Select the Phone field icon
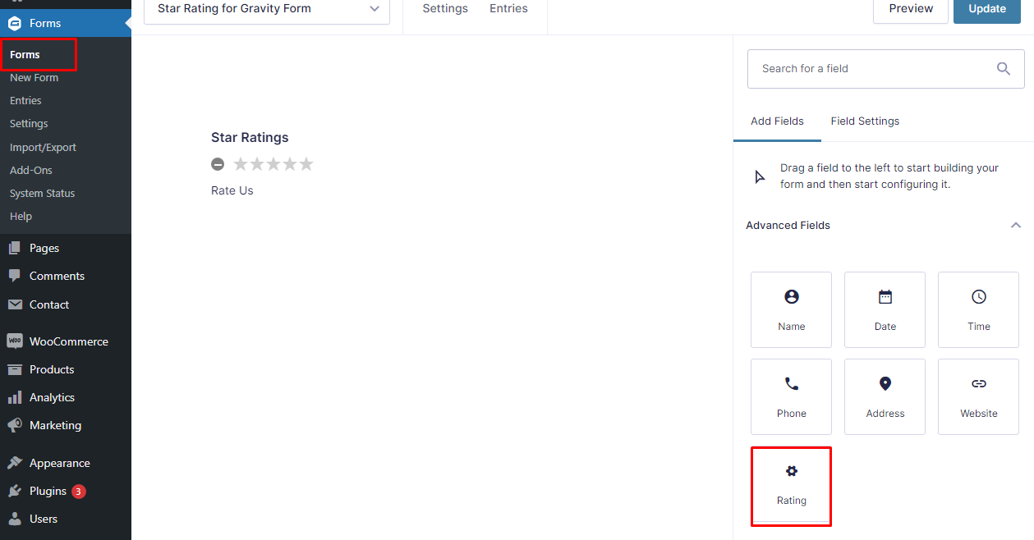Viewport: 1034px width, 540px height. (791, 396)
